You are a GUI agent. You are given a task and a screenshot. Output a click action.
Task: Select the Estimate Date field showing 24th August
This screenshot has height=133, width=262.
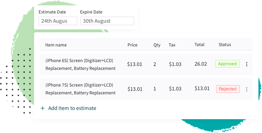(x=58, y=21)
